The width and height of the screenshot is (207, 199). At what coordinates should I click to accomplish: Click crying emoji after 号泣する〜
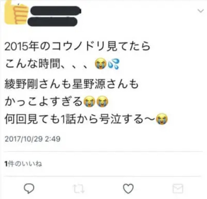[x=162, y=119]
